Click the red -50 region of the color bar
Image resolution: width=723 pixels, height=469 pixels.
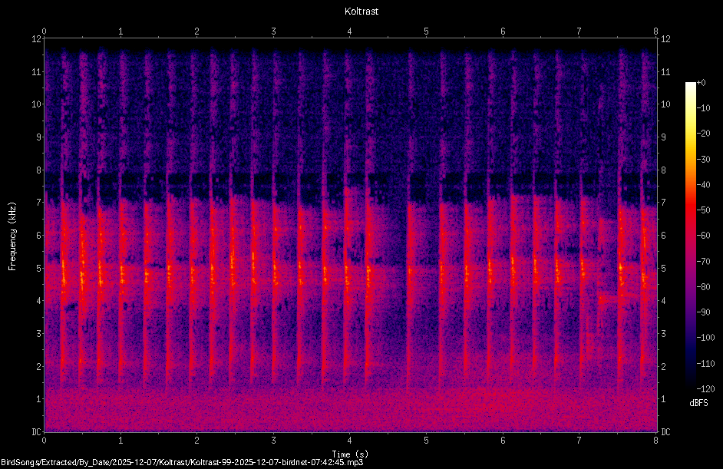(690, 210)
